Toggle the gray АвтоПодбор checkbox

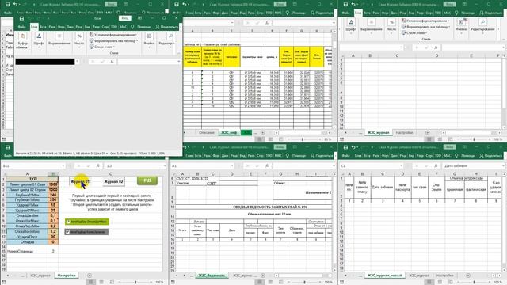click(67, 232)
